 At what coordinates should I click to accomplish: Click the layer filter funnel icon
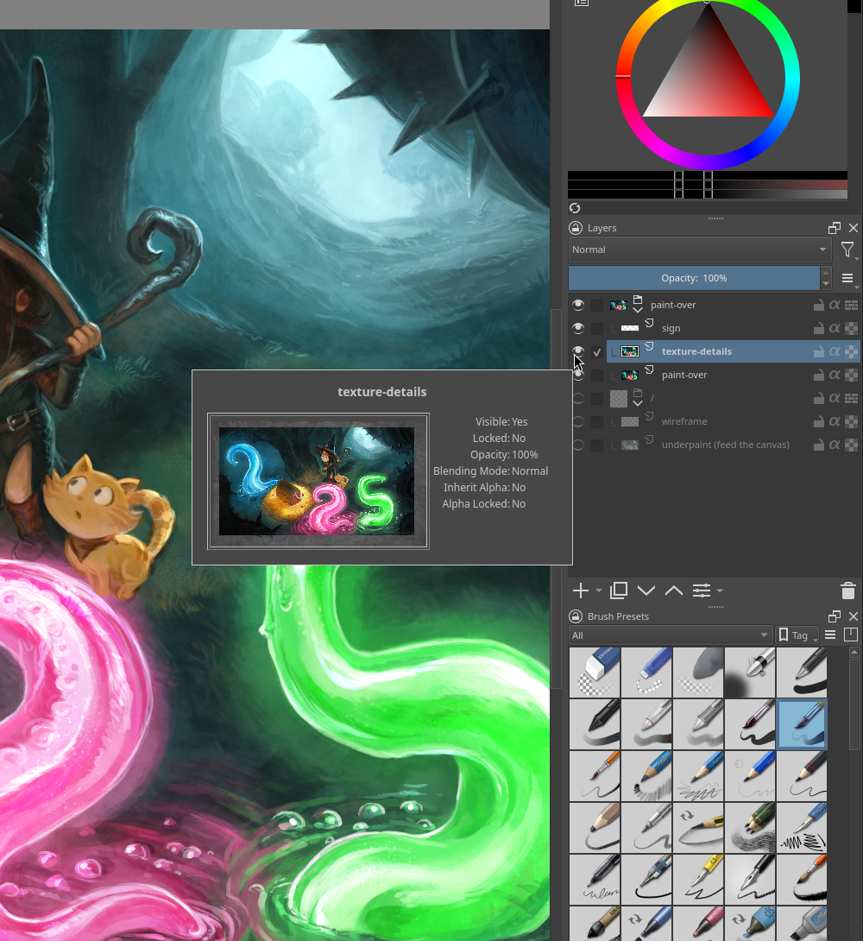tap(847, 249)
